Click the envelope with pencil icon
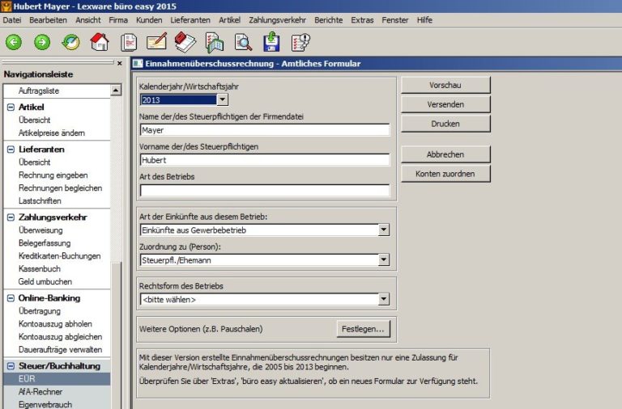 click(156, 41)
